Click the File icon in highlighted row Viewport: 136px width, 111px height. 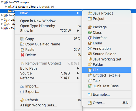(x=90, y=70)
